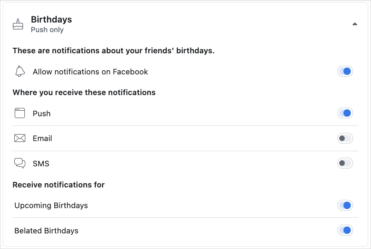Click the Push only subtitle text

[47, 30]
